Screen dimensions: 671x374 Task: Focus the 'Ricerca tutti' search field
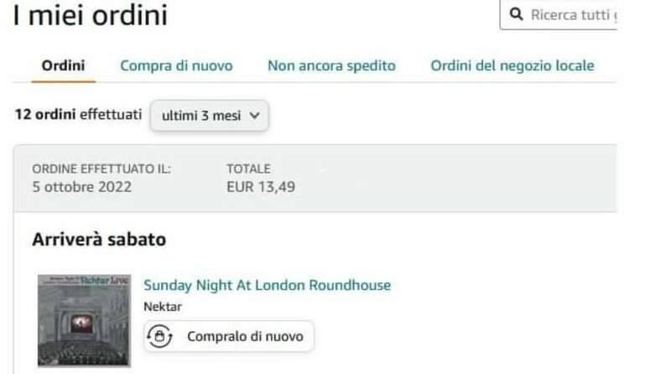point(573,15)
